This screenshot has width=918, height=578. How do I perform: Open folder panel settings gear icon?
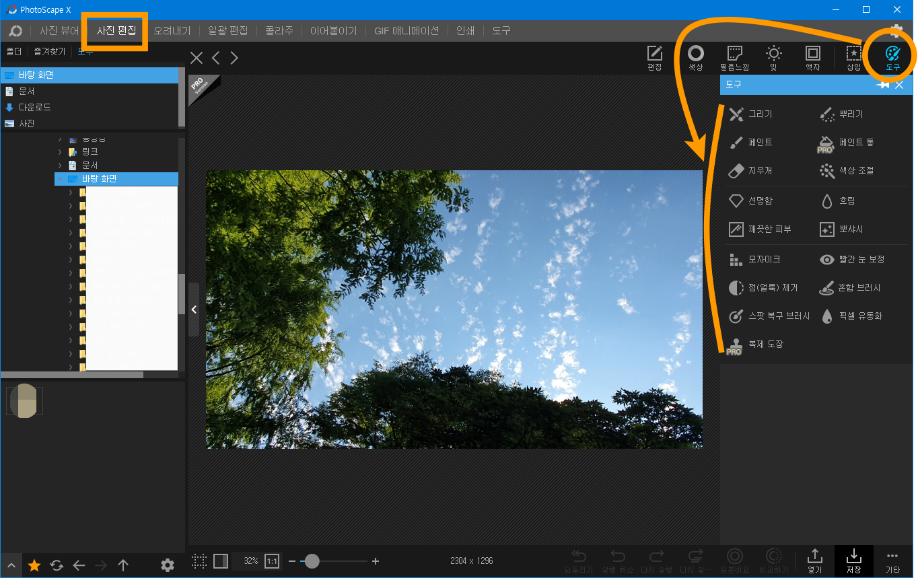(x=168, y=565)
